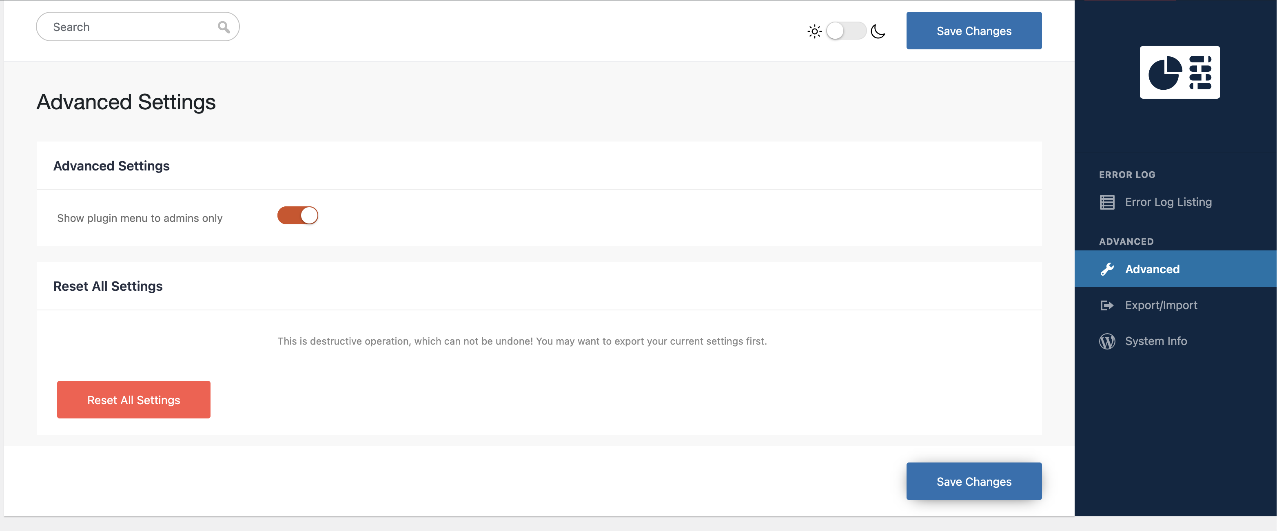Viewport: 1277px width, 531px height.
Task: Toggle the light/dark theme switch
Action: (x=846, y=31)
